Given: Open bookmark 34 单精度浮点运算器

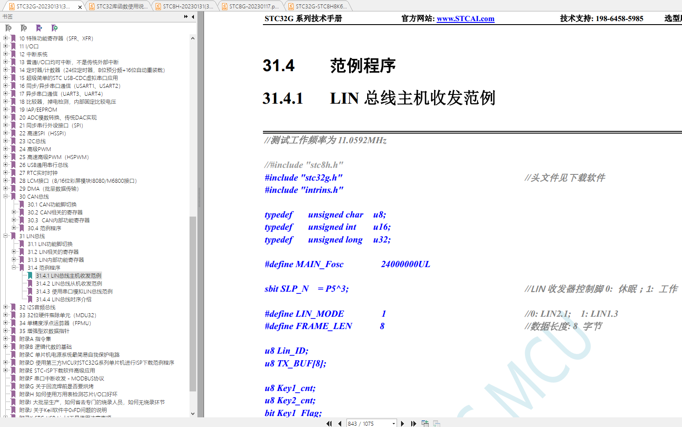Looking at the screenshot, I should coord(55,323).
